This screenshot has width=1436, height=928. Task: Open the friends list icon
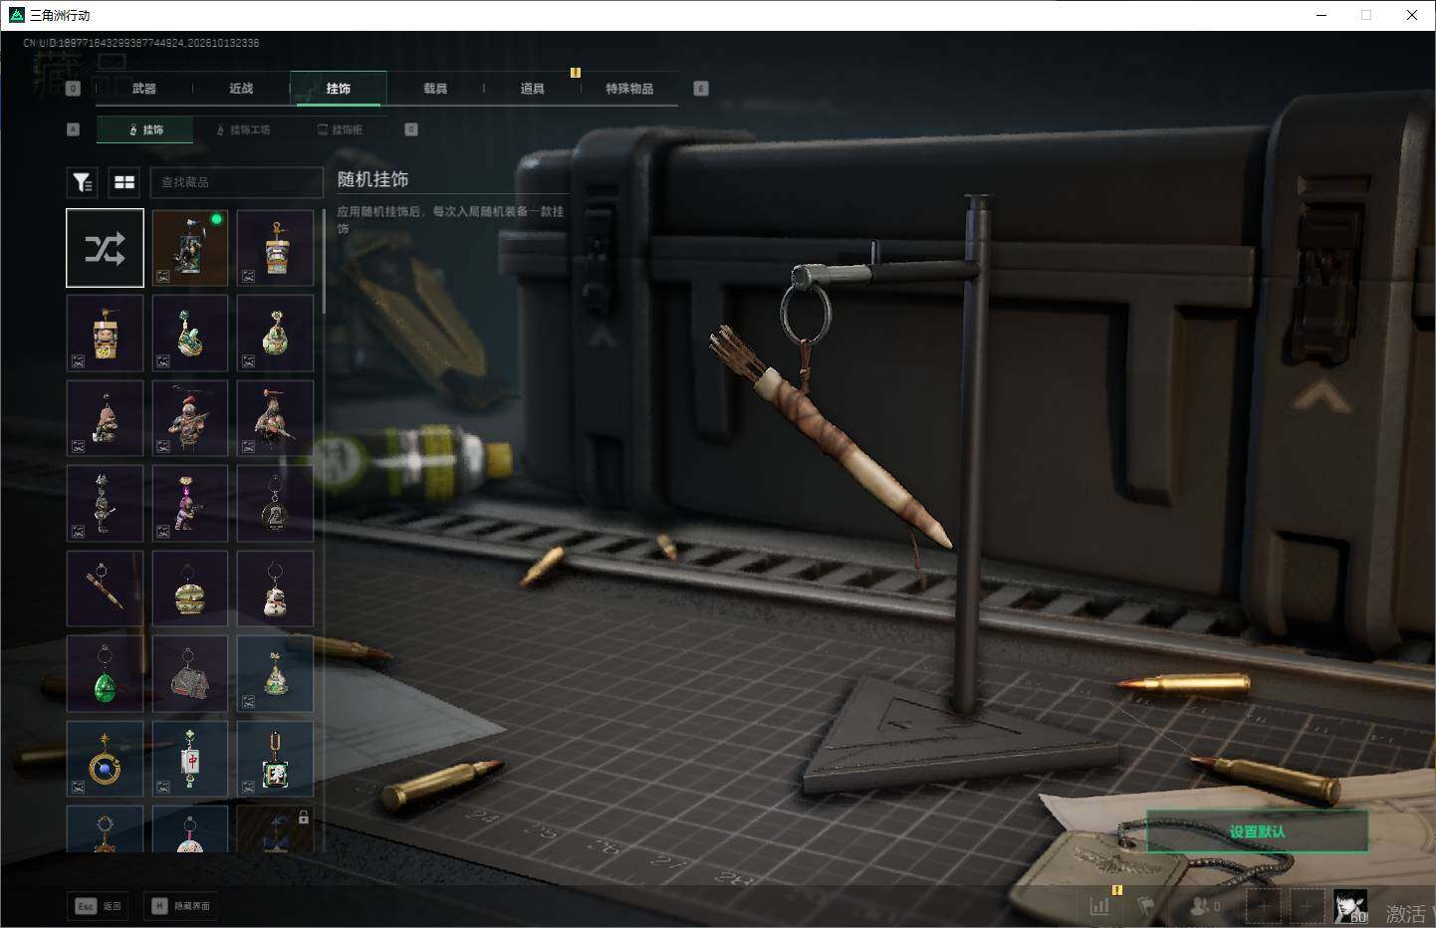coord(1204,906)
